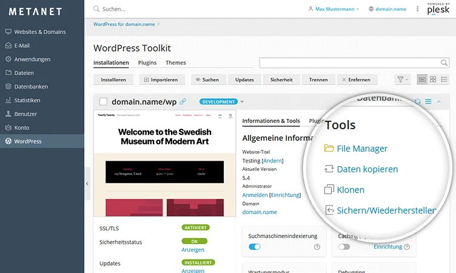Viewport: 456px width, 273px height.
Task: Click the Einrichtung link next to Anmelden
Action: [285, 195]
